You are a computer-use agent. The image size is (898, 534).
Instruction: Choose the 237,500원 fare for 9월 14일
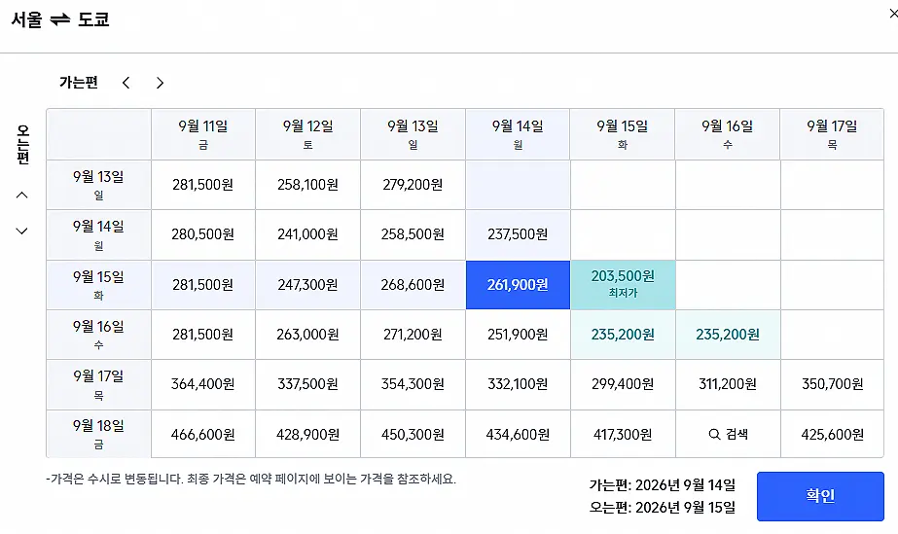tap(518, 234)
